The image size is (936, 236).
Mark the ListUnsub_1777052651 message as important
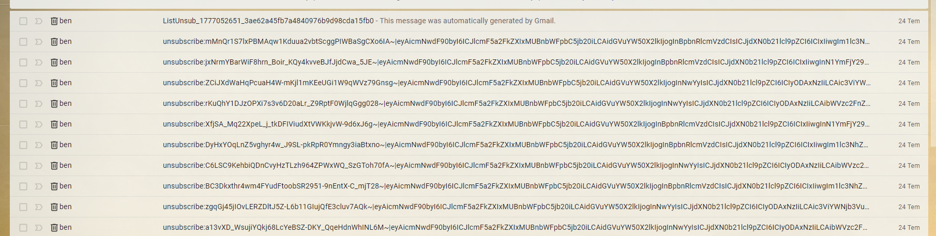coord(38,21)
